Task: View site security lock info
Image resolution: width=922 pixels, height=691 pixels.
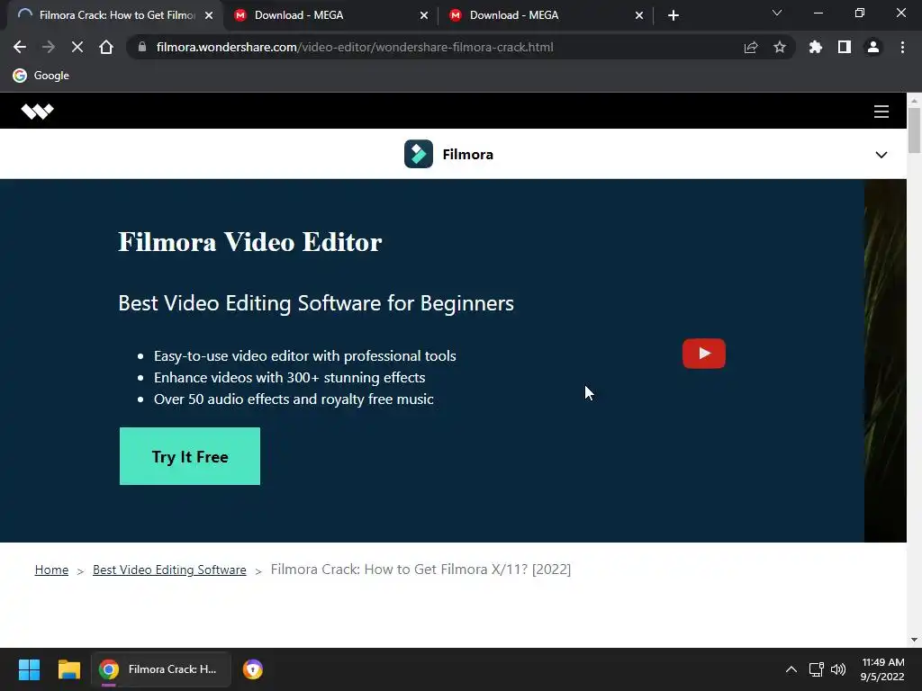Action: coord(141,47)
